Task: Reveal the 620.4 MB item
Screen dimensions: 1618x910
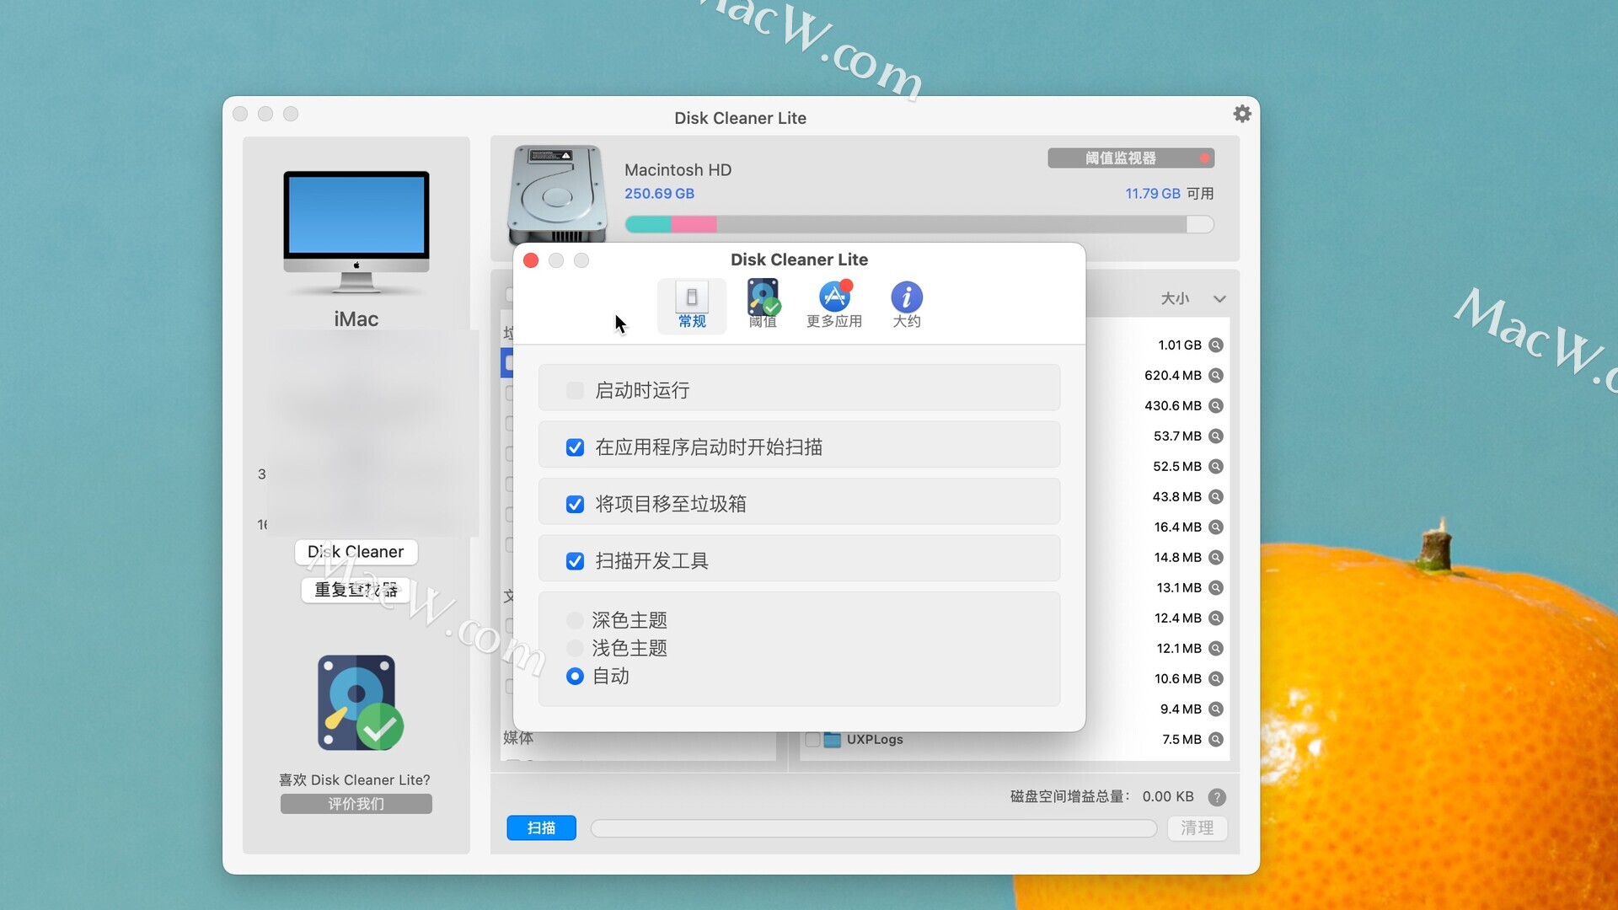Action: tap(1216, 376)
